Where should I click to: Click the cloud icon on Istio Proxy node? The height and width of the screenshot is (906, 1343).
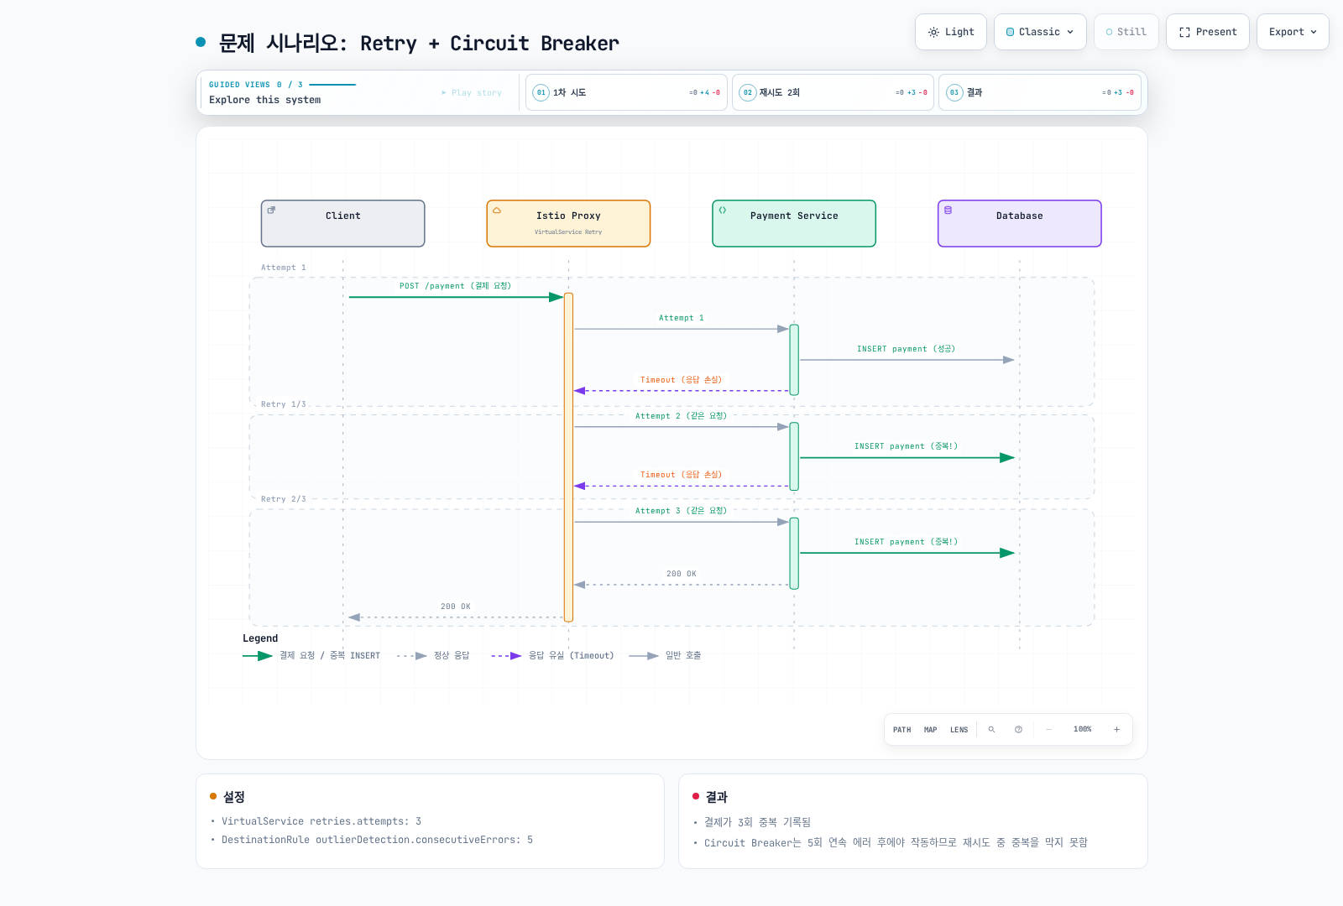click(497, 211)
